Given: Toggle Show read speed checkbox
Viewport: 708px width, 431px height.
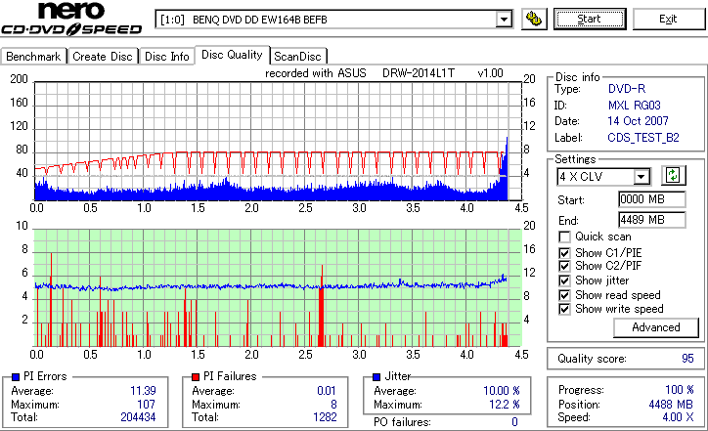Looking at the screenshot, I should coord(564,295).
